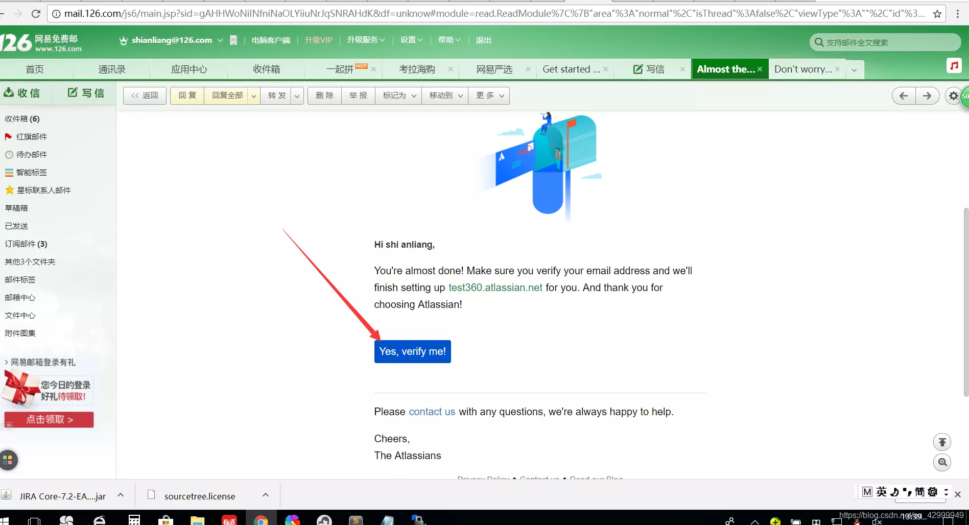Go to previous email with left arrow
Image resolution: width=969 pixels, height=525 pixels.
(x=904, y=96)
